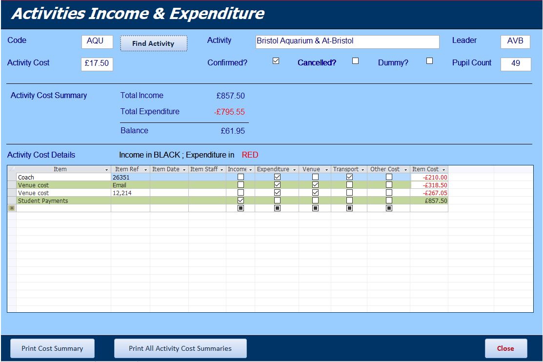Click the Student Payments item cell
This screenshot has height=362, width=543.
pos(64,201)
